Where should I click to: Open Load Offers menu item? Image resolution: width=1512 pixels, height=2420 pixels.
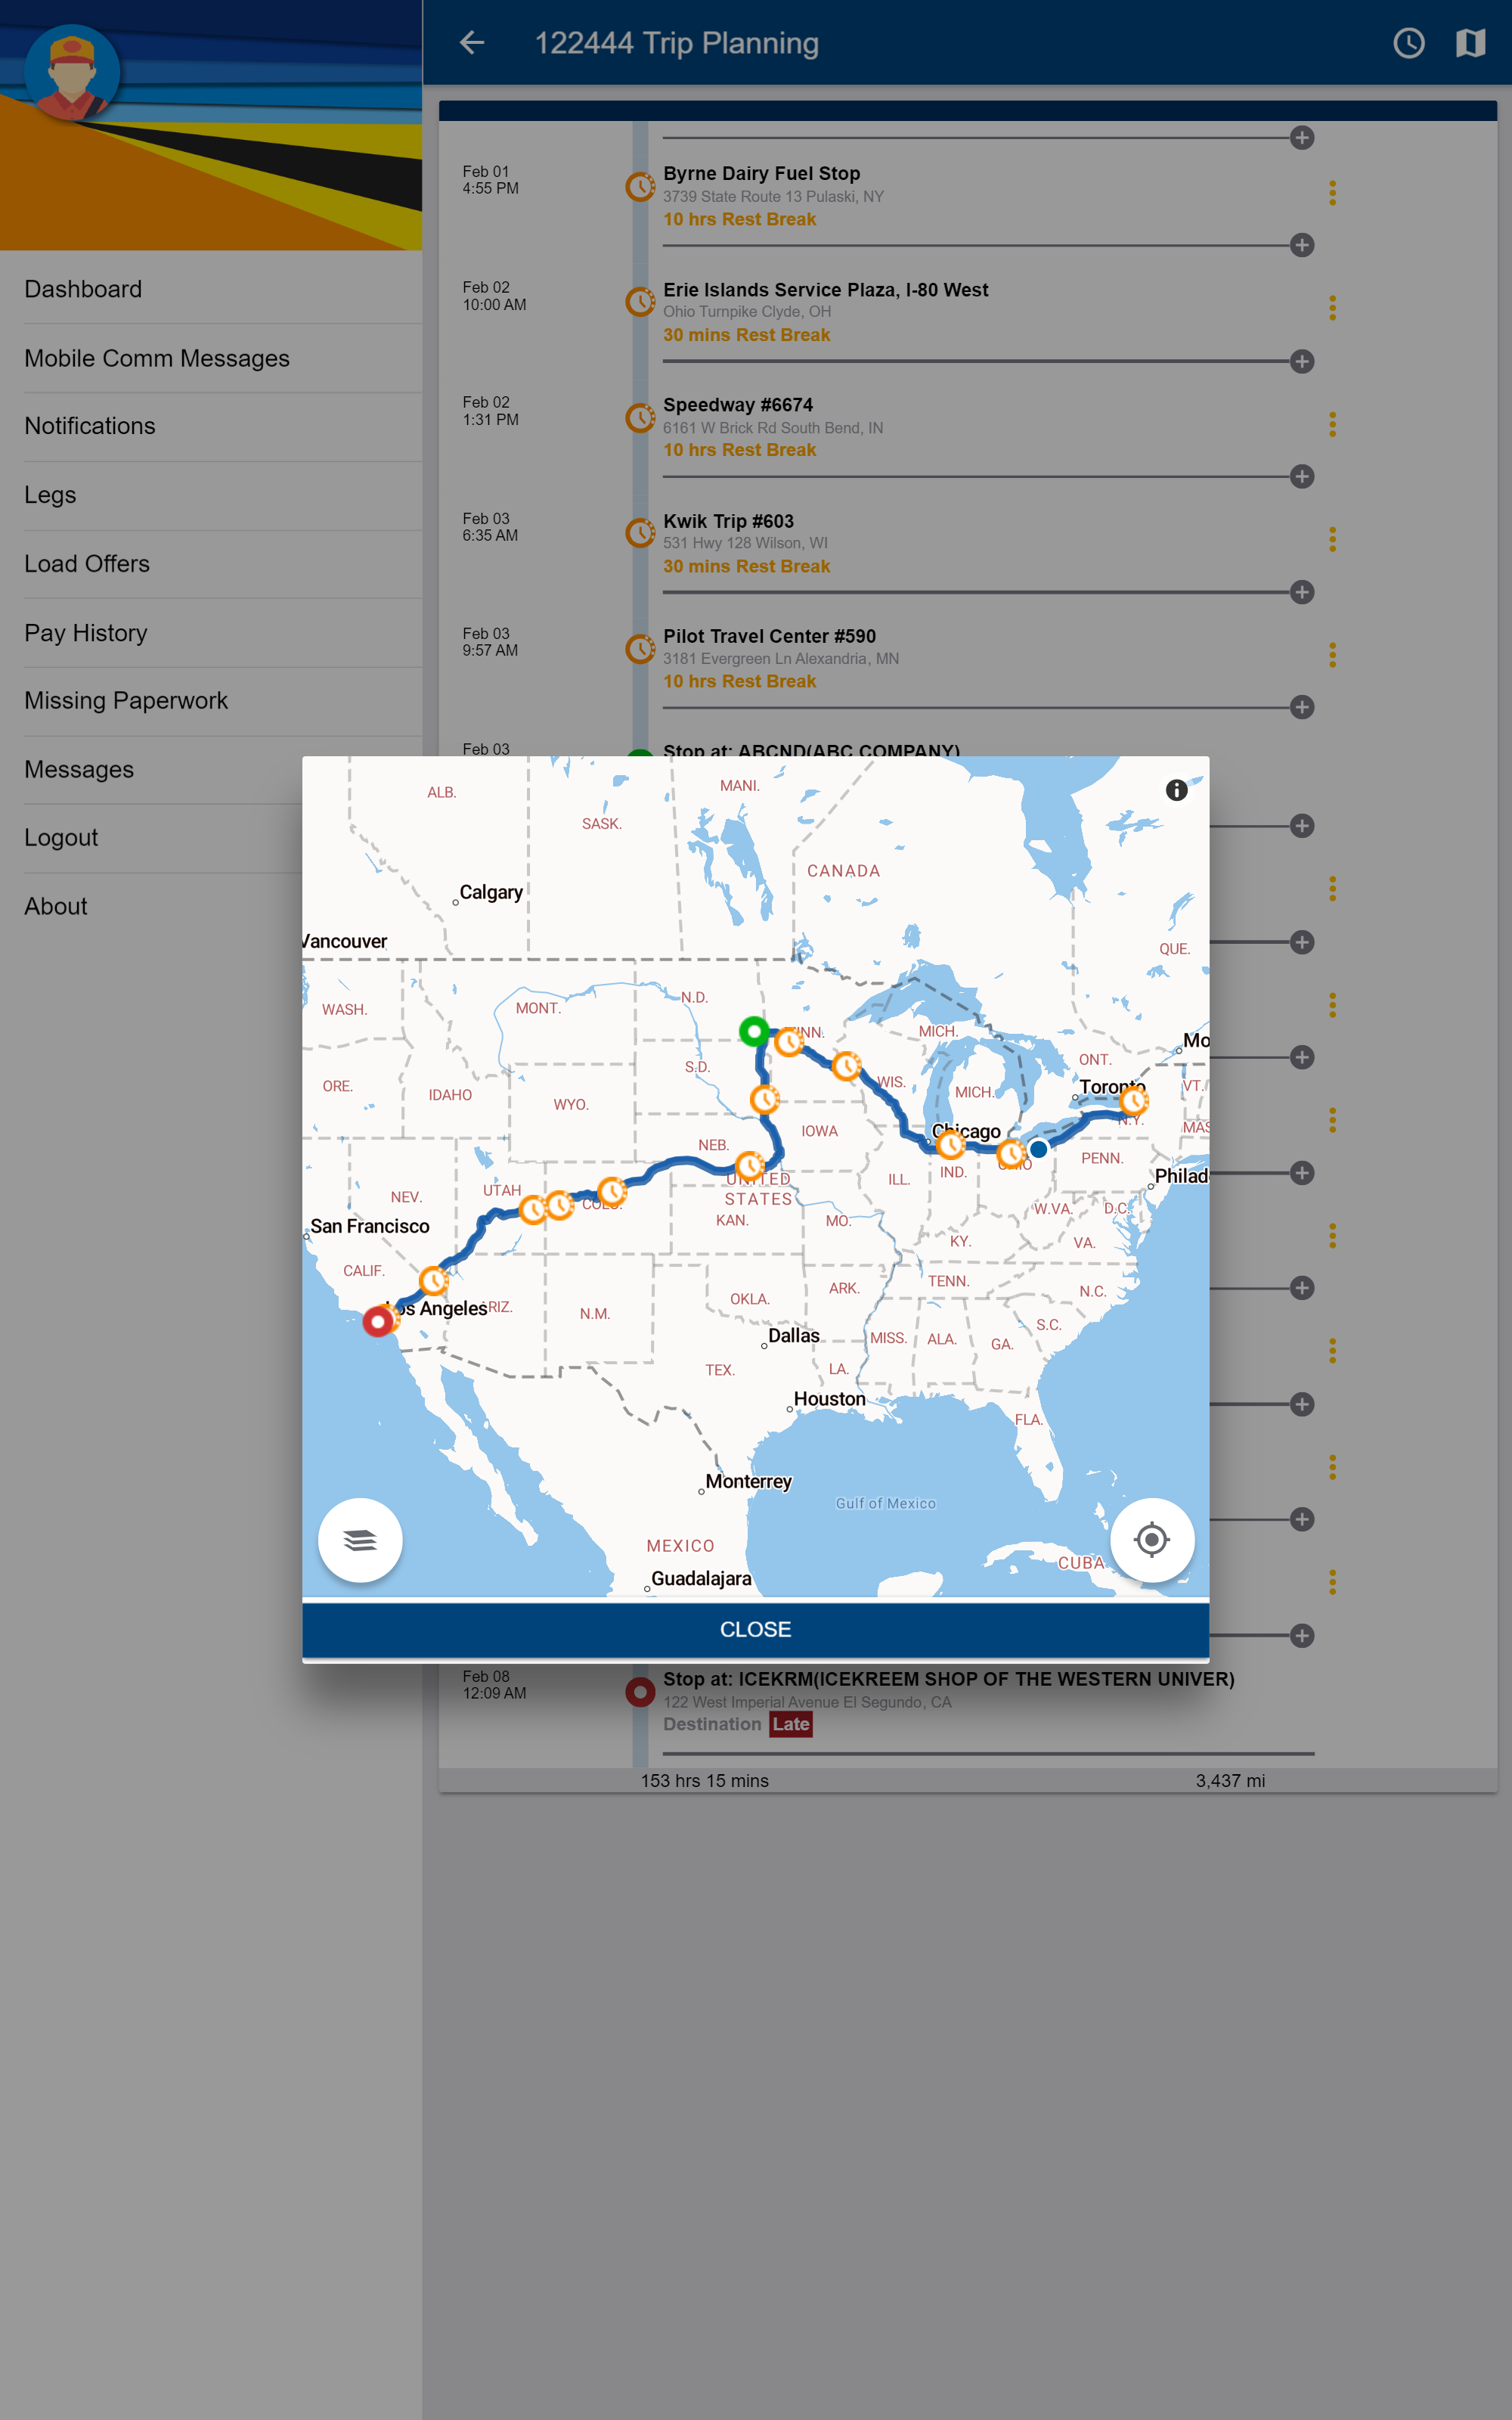pos(211,564)
